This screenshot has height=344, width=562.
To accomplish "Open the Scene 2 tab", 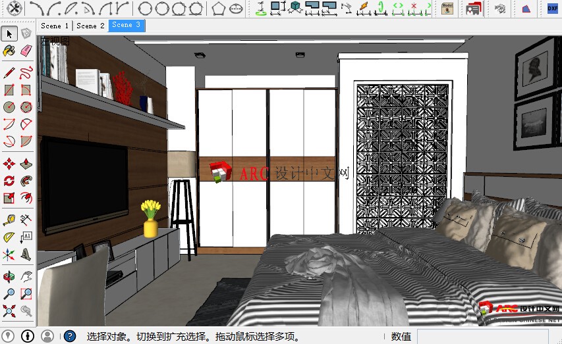I will (90, 26).
